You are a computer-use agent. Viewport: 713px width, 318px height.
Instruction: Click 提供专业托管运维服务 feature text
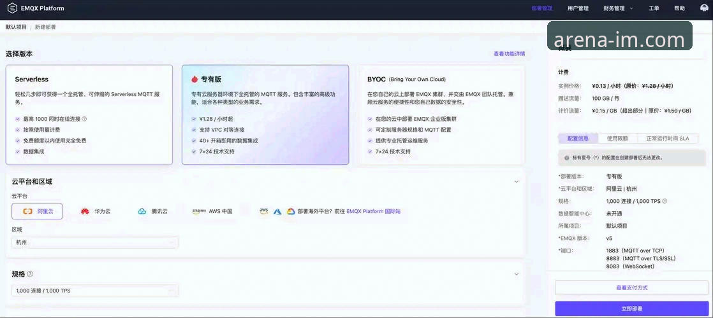(402, 141)
